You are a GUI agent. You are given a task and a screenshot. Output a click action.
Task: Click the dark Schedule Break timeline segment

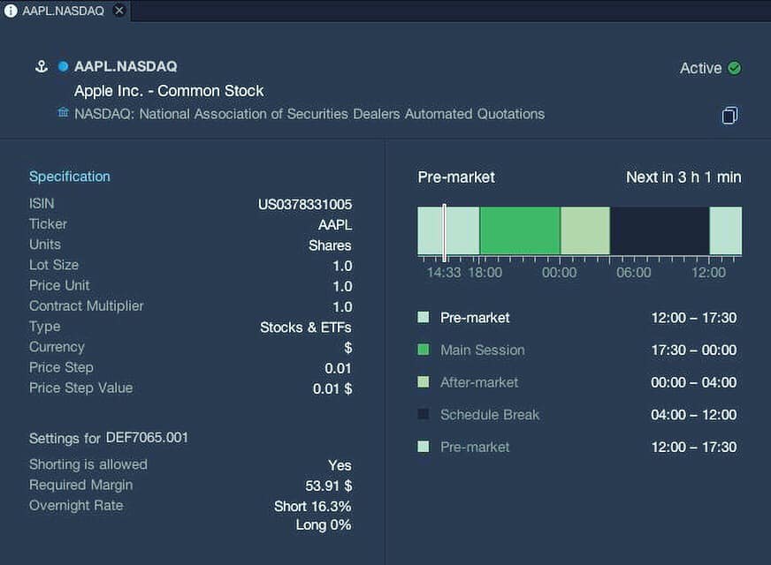[660, 230]
